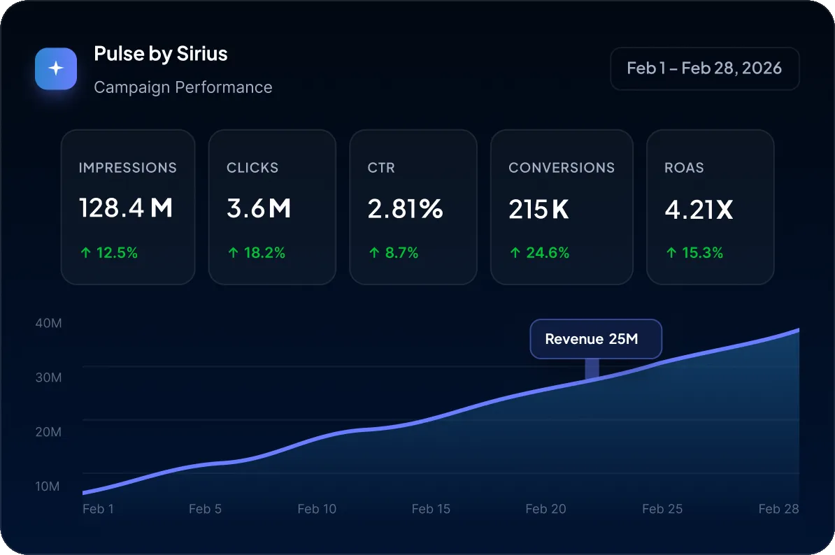Click the IMPRESSIONS card label

pos(128,168)
